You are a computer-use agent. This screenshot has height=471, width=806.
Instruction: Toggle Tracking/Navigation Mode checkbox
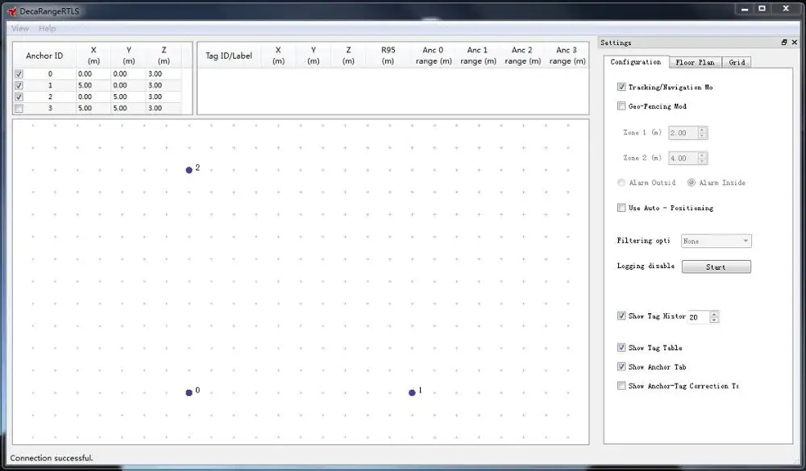[621, 87]
